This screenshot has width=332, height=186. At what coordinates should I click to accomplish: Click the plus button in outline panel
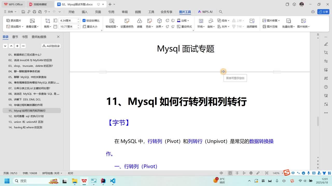pyautogui.click(x=17, y=46)
